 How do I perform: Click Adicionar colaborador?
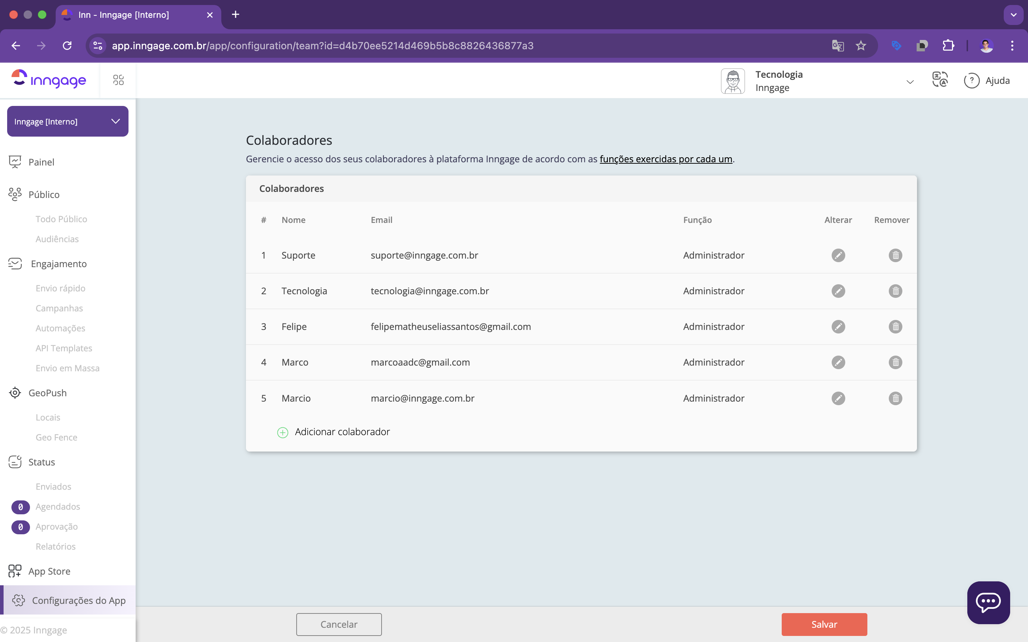click(342, 432)
